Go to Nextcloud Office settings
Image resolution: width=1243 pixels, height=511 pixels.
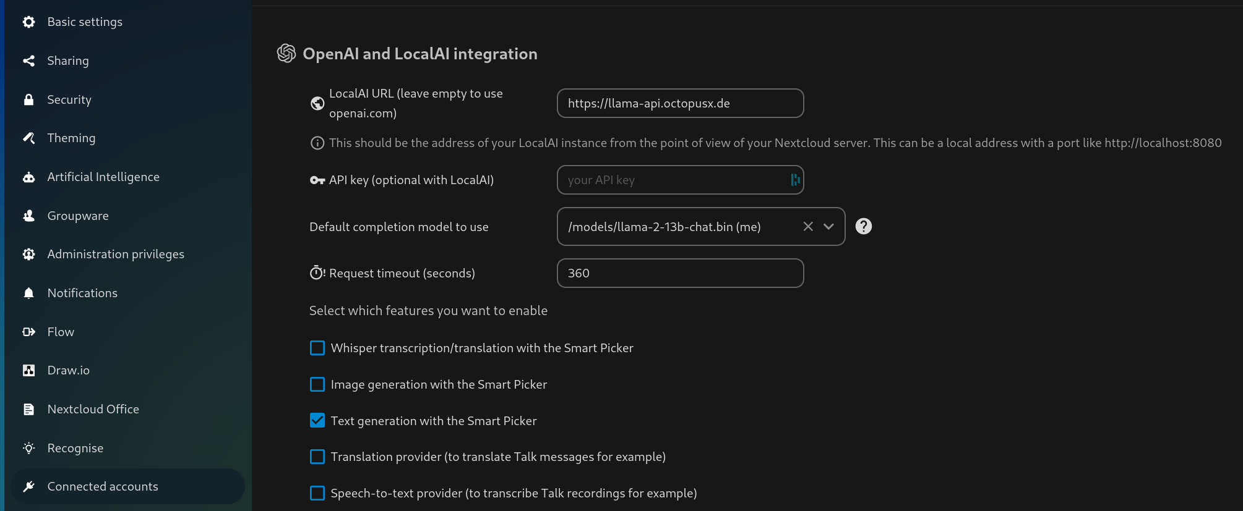pos(127,409)
